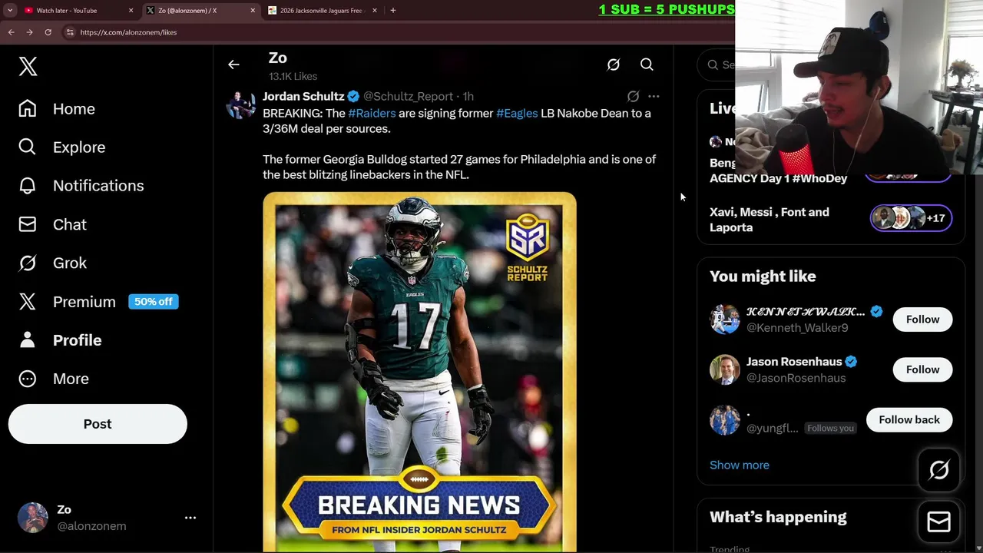Follow Jason Rosenhaus account

point(922,369)
